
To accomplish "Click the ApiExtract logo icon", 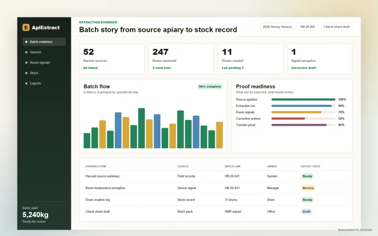I will coord(26,28).
